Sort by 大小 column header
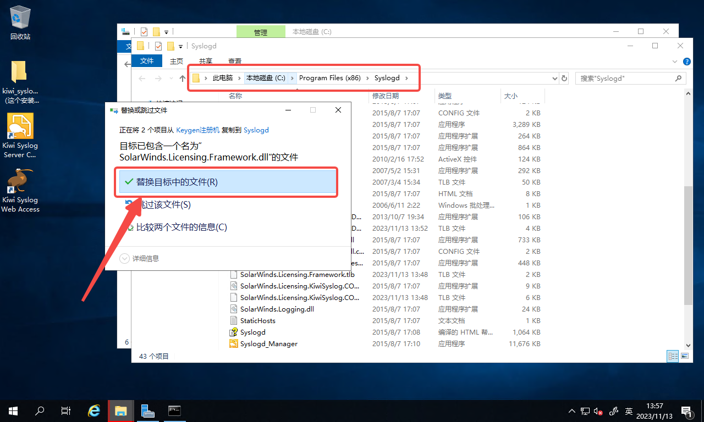 point(522,96)
